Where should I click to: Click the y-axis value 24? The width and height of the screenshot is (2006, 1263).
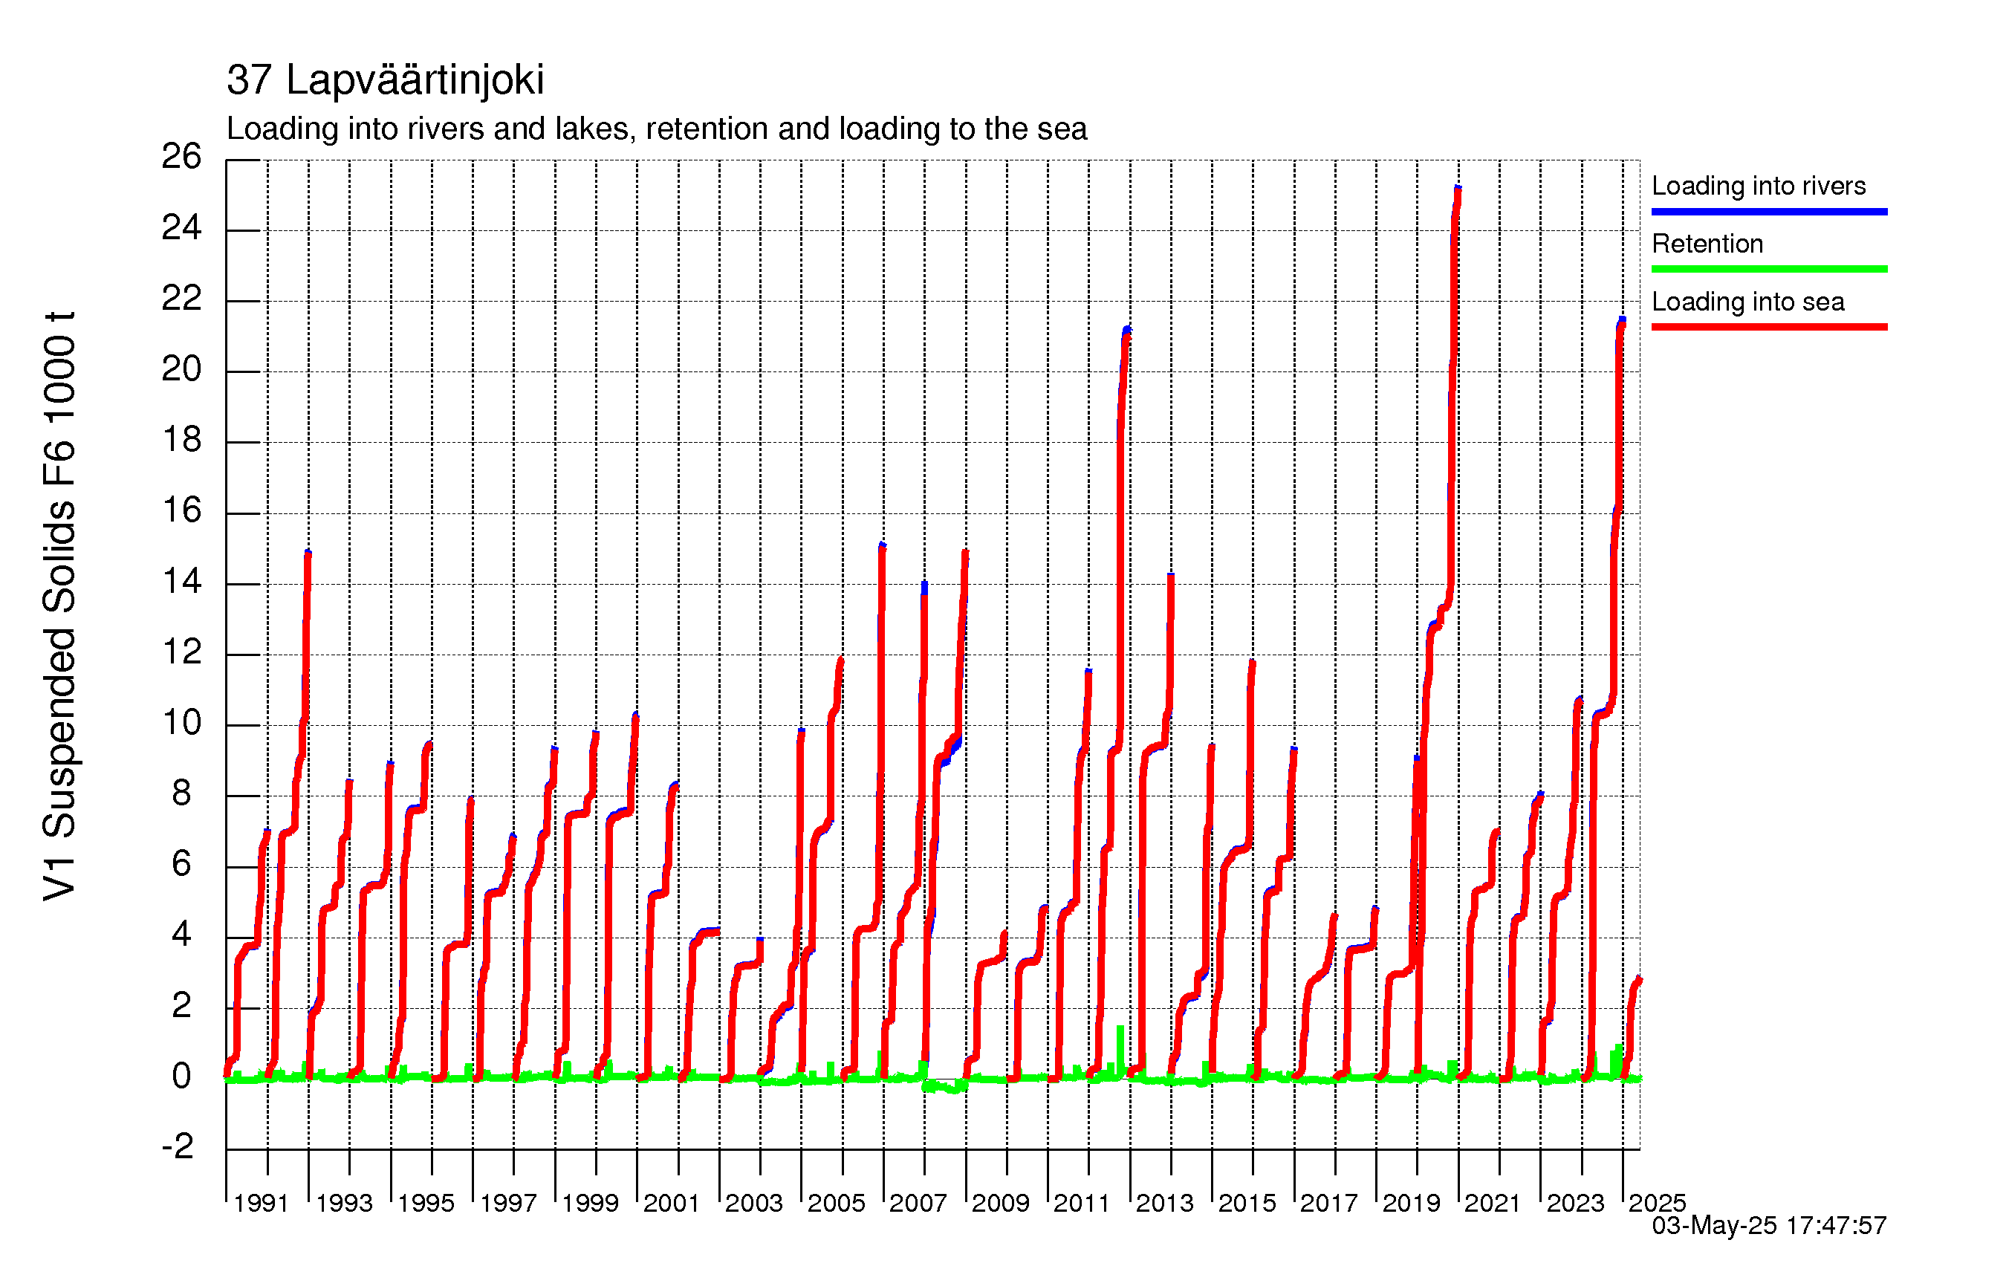pyautogui.click(x=181, y=227)
